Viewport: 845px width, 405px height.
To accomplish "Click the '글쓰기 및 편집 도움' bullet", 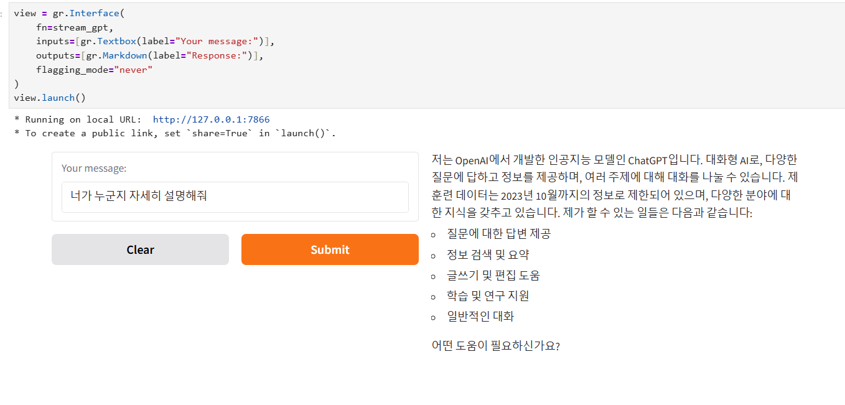I will pyautogui.click(x=493, y=275).
